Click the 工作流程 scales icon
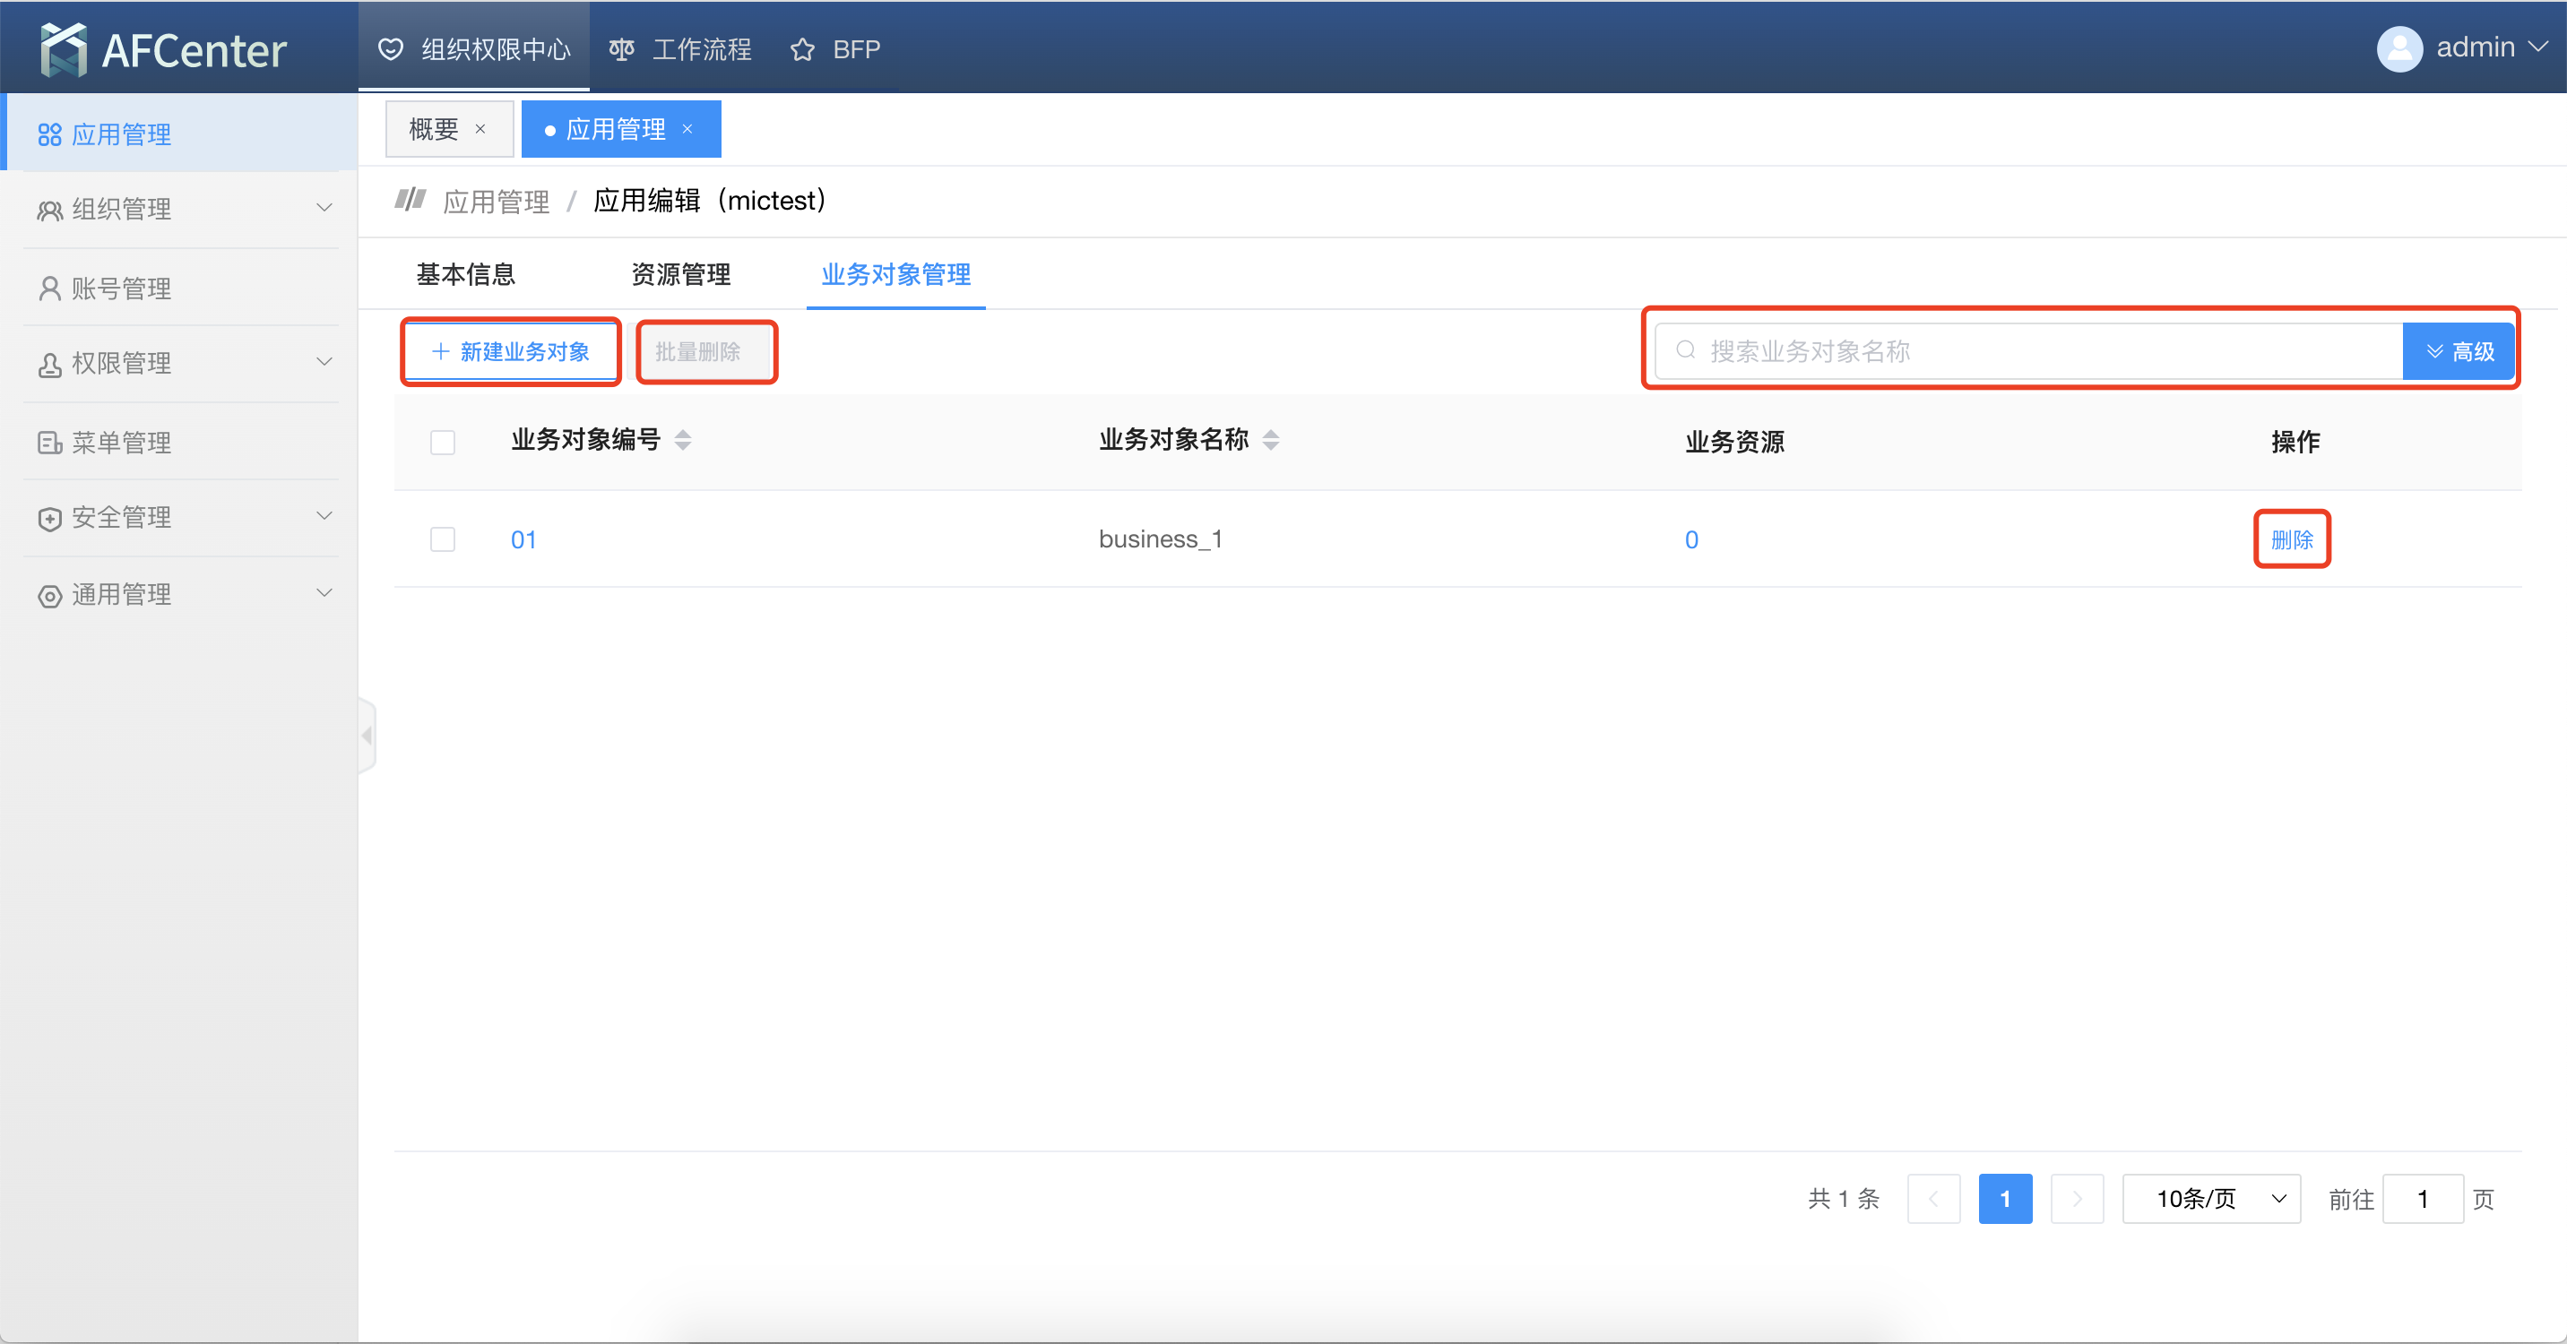Viewport: 2567px width, 1344px height. tap(622, 48)
